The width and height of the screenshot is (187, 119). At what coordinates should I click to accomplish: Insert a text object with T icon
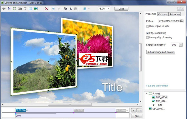tap(25, 9)
